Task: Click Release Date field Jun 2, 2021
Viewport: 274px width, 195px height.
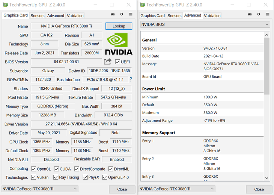Action: [x=45, y=53]
